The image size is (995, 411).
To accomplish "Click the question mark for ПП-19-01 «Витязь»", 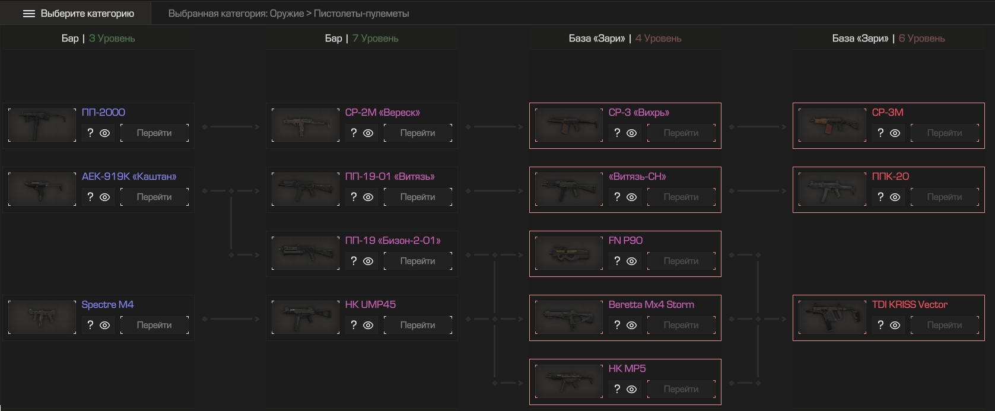I will click(354, 197).
